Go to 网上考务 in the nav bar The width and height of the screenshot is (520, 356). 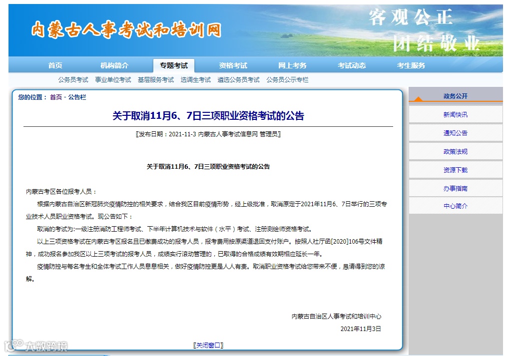(292, 65)
